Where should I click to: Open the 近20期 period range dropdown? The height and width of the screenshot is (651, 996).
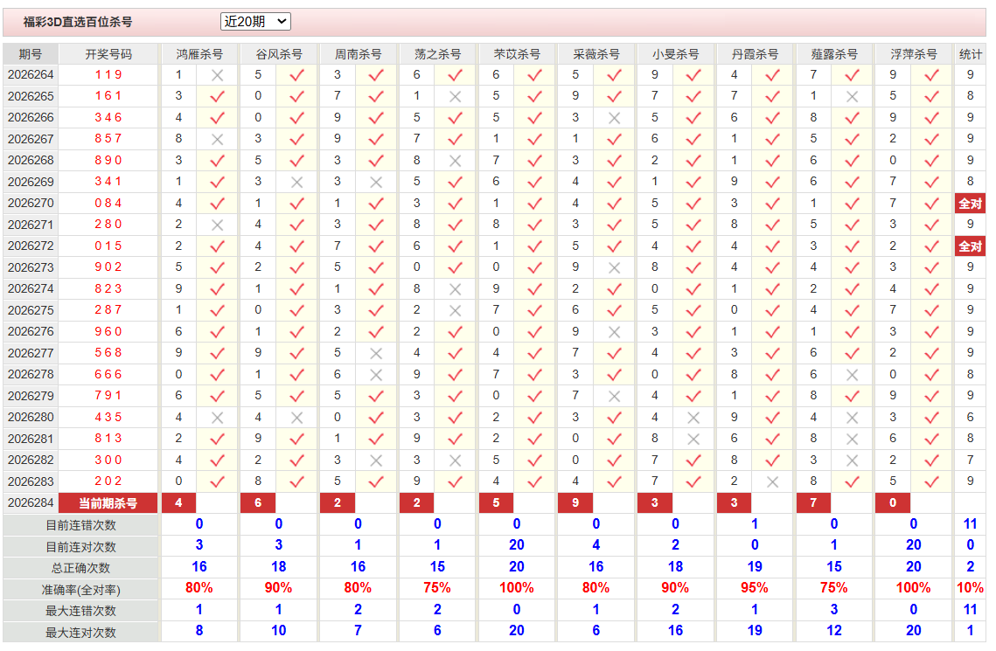pyautogui.click(x=255, y=22)
